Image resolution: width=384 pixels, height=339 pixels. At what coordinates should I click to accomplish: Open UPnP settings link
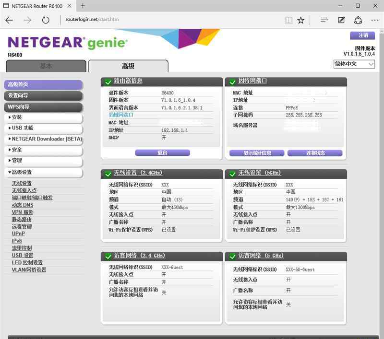[x=18, y=234]
